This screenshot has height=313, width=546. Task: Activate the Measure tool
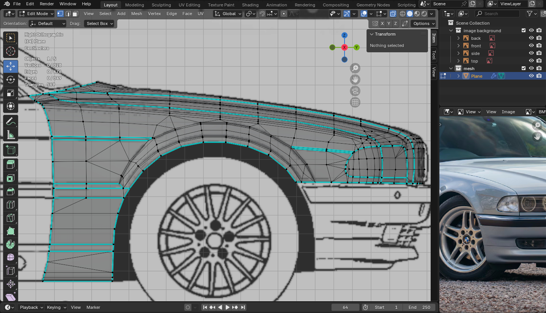coord(11,135)
